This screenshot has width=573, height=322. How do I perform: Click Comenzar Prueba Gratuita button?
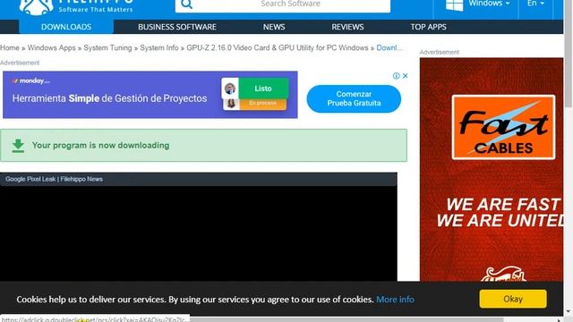coord(354,98)
